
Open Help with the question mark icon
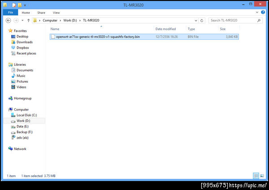[x=263, y=12]
